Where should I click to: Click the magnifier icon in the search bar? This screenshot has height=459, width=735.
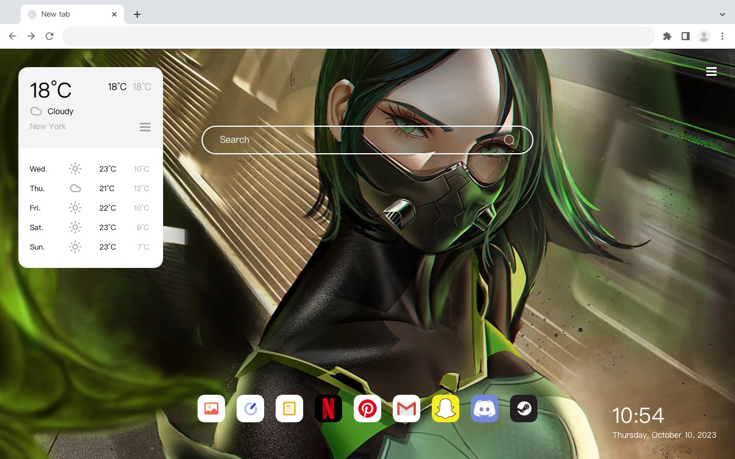pyautogui.click(x=509, y=140)
